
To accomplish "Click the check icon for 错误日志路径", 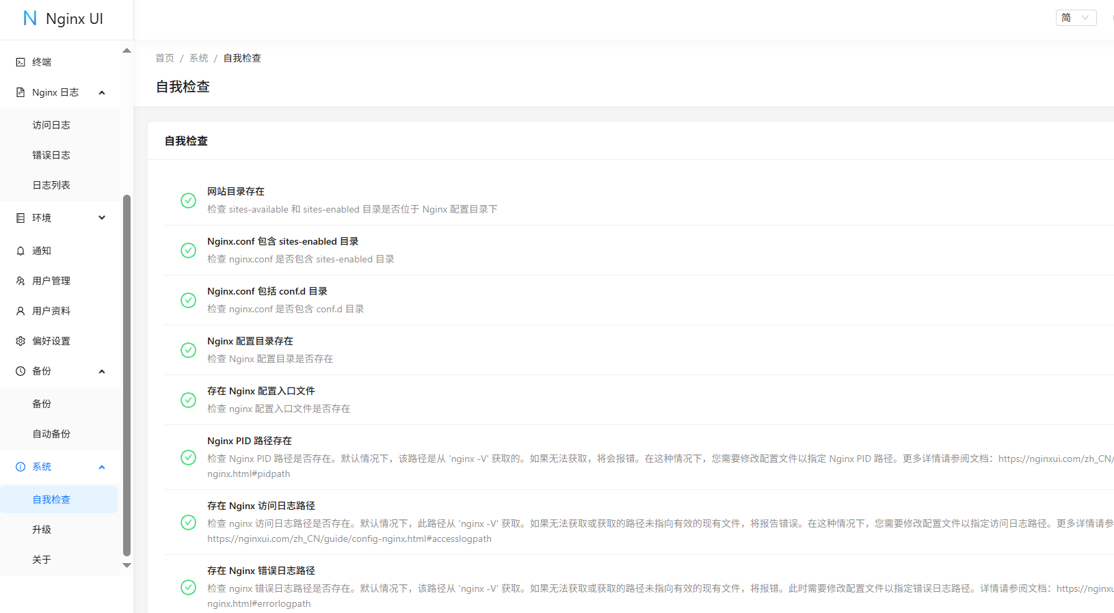I will 188,587.
